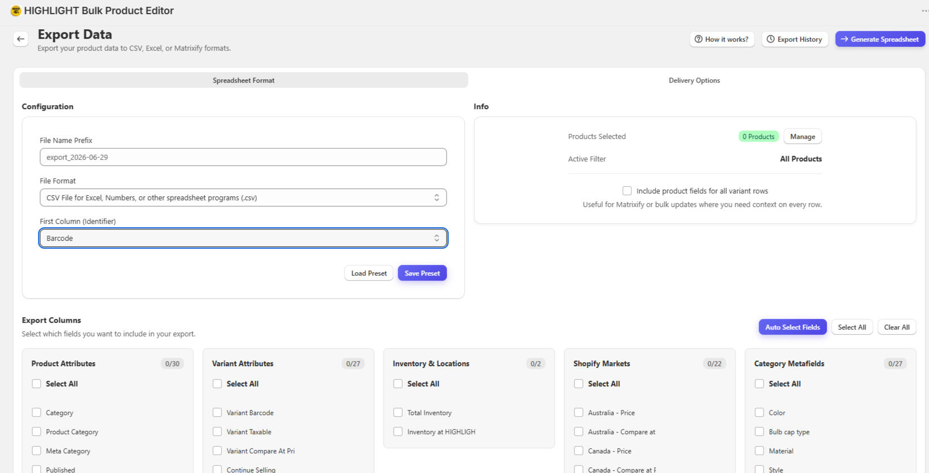Check the Published checkbox
The width and height of the screenshot is (929, 473).
click(37, 469)
